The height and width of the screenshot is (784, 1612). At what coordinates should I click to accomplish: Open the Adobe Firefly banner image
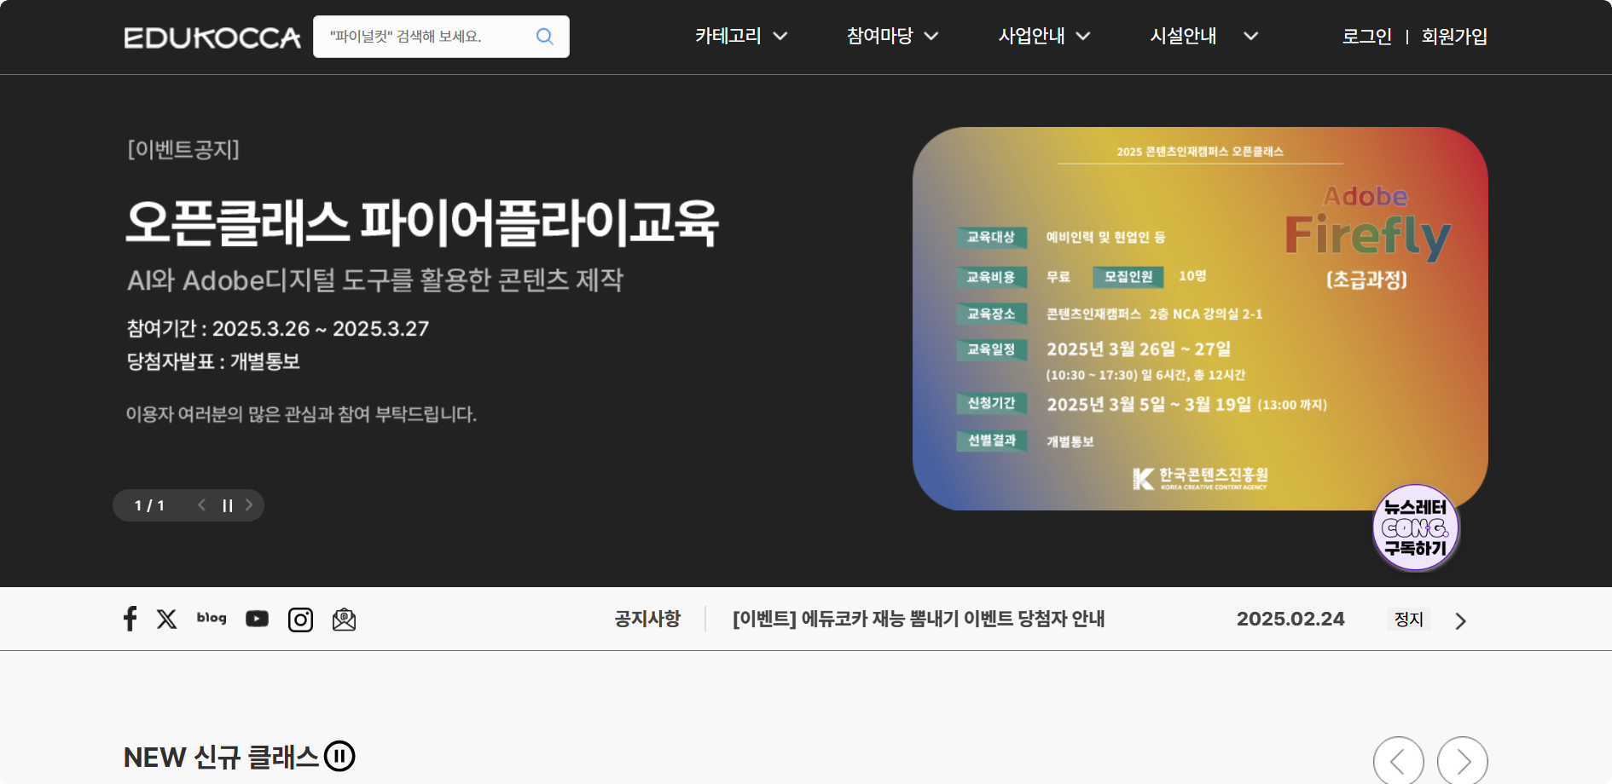1200,319
